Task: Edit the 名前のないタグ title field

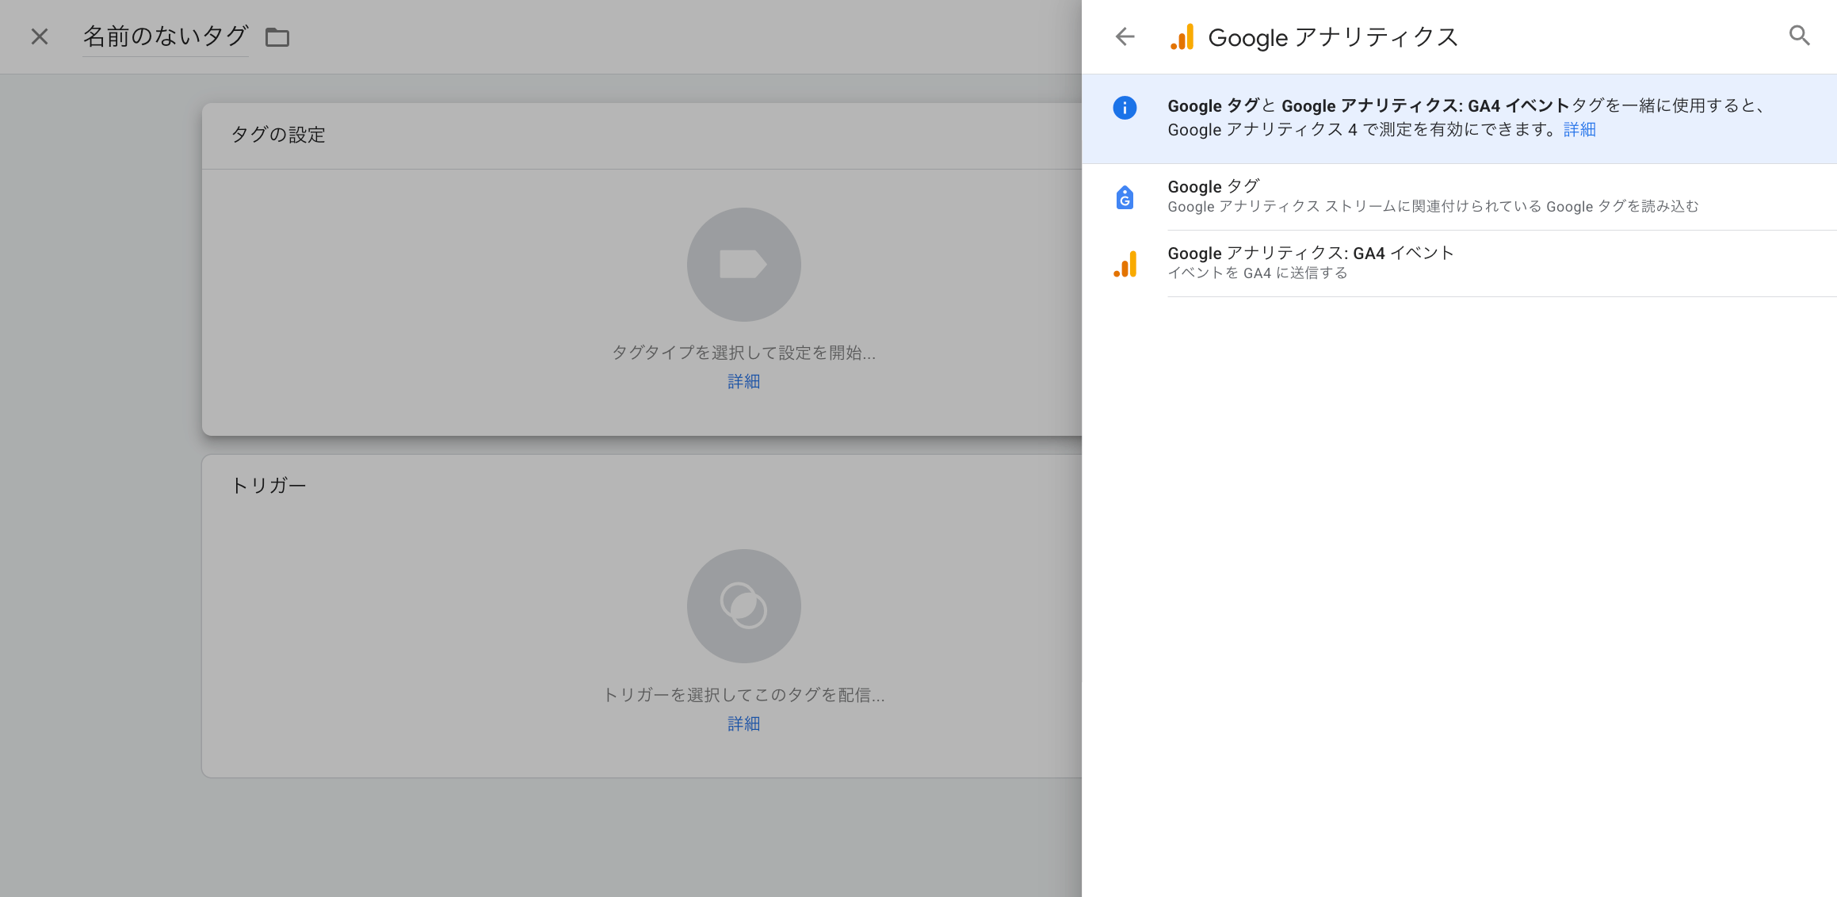Action: [x=166, y=36]
